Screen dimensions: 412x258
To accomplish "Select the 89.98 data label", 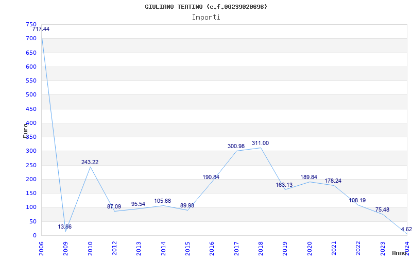I will 187,205.
